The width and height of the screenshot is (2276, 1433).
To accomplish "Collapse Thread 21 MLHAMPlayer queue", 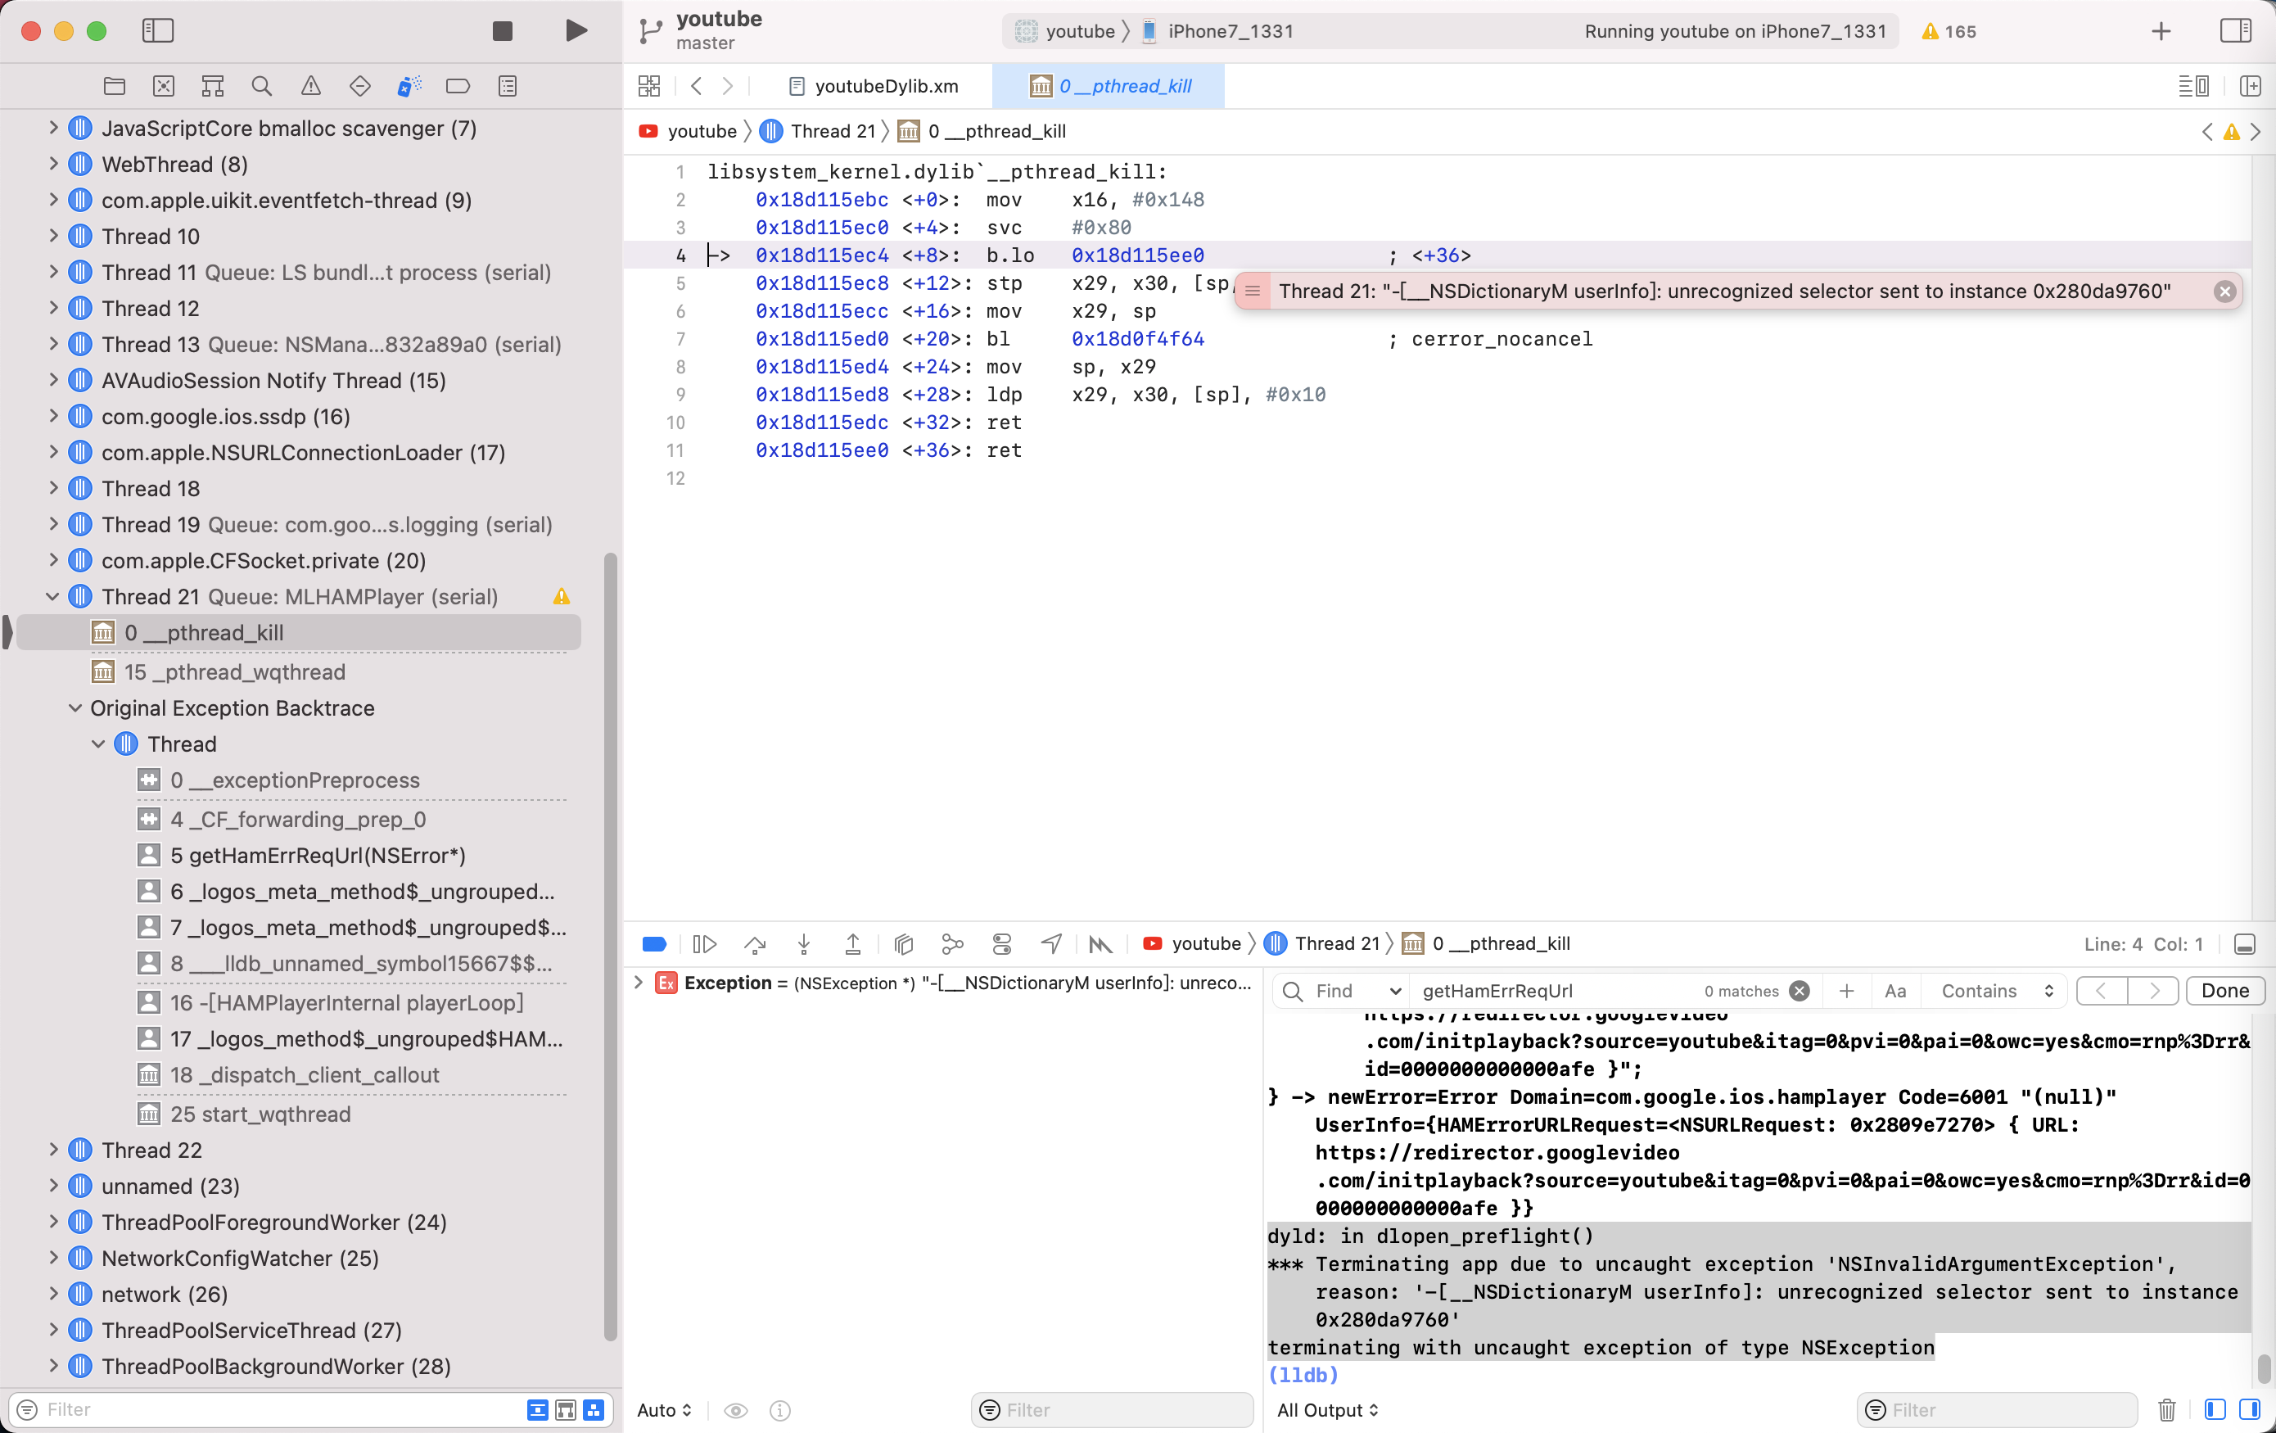I will pyautogui.click(x=53, y=596).
